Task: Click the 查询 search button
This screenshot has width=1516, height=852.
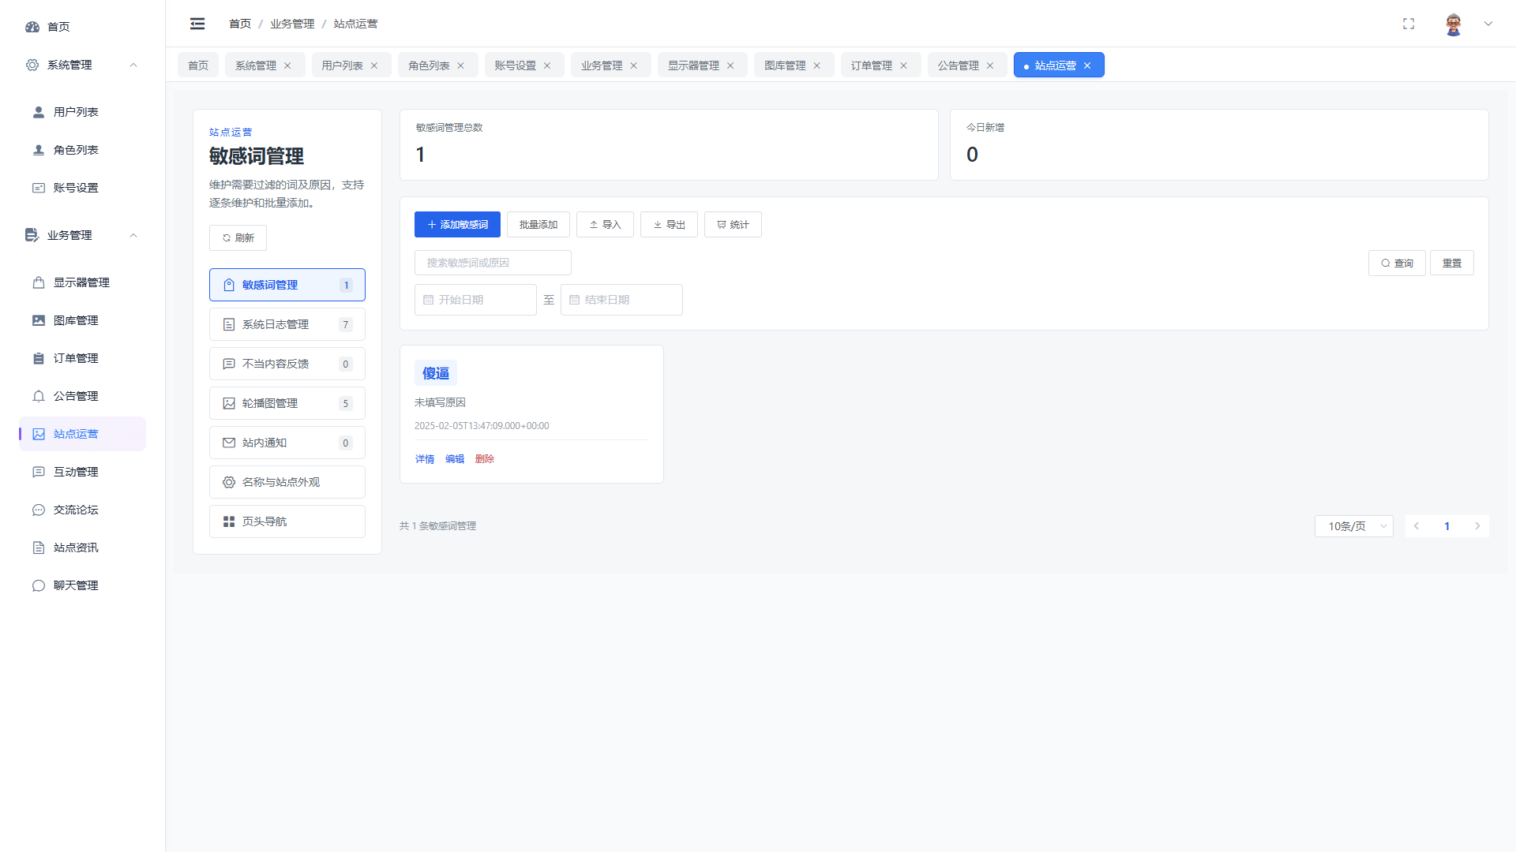Action: pyautogui.click(x=1397, y=263)
